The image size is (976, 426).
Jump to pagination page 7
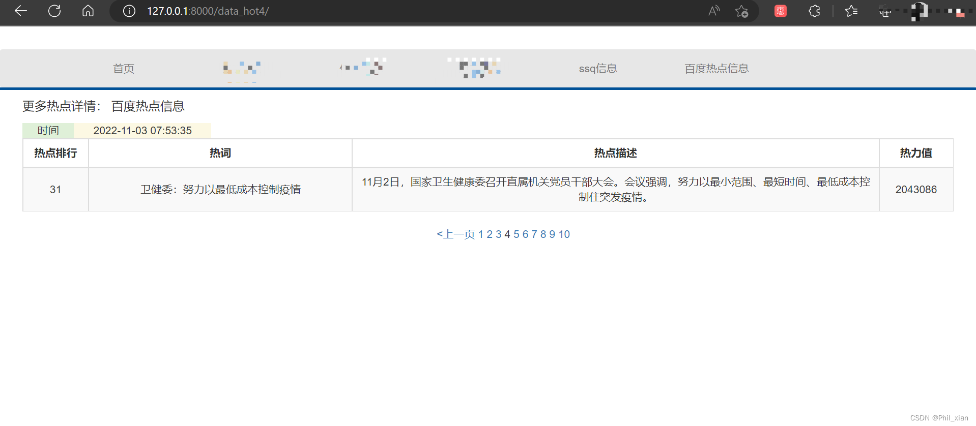(534, 234)
